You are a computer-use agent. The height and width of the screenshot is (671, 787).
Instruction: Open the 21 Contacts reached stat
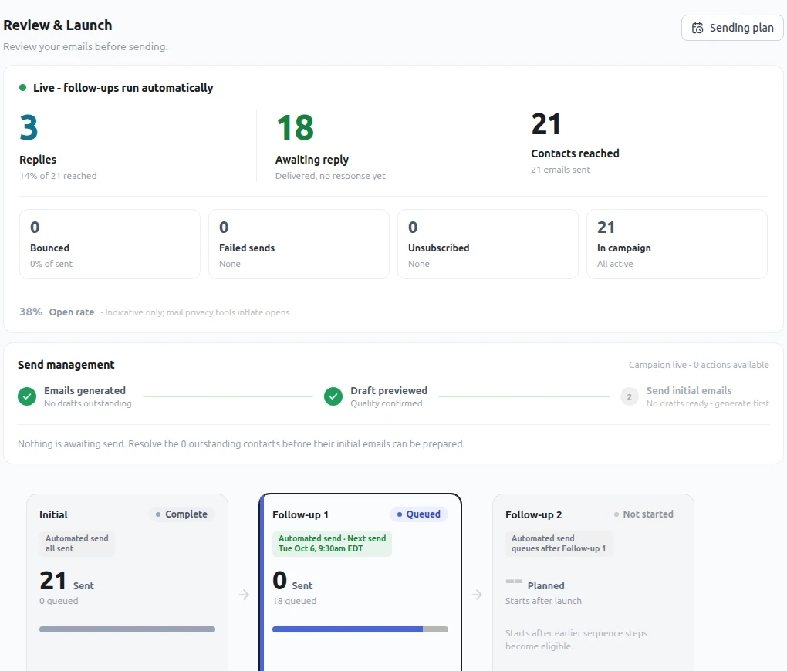(575, 143)
